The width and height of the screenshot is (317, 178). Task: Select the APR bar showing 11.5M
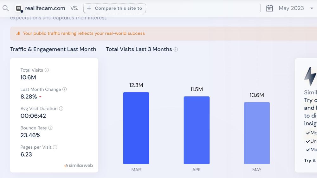197,130
